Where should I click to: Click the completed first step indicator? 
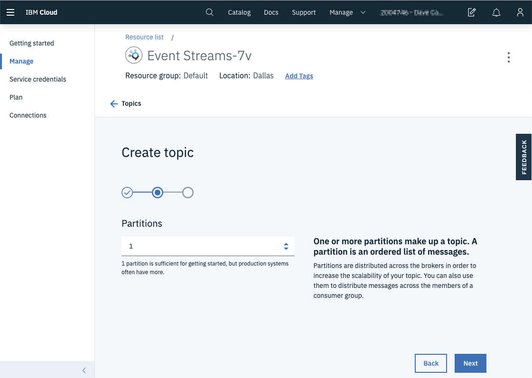[x=127, y=193]
